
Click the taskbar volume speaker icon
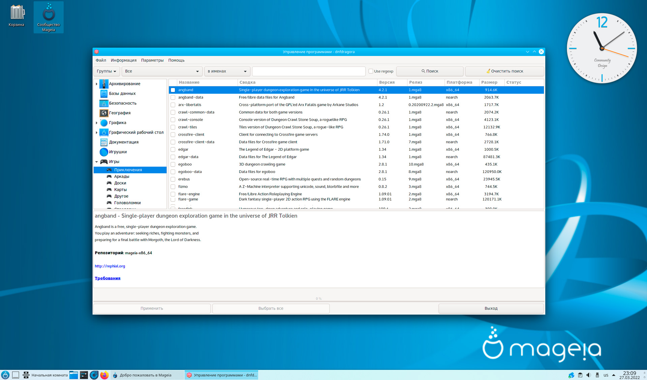pyautogui.click(x=588, y=375)
